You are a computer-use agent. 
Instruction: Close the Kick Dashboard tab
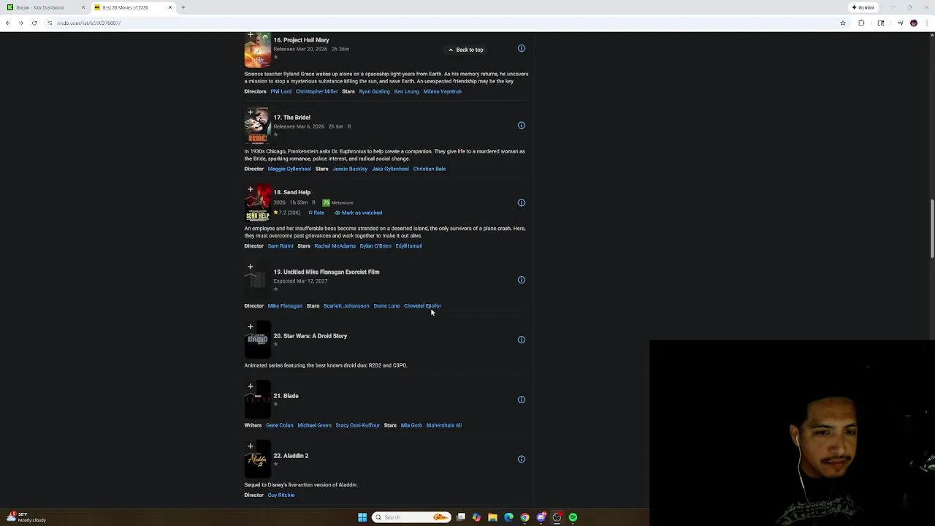(x=83, y=7)
